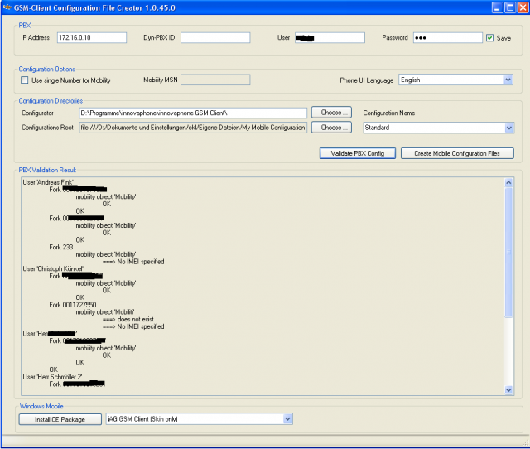Focus the Password field
Image resolution: width=530 pixels, height=449 pixels.
(x=447, y=37)
